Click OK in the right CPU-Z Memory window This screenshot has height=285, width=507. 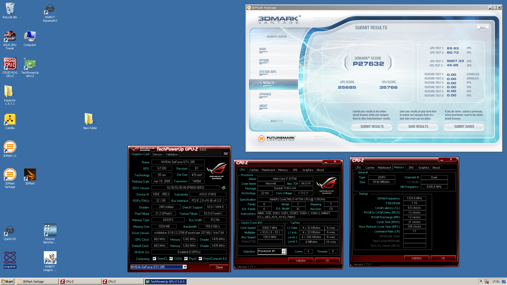point(443,258)
